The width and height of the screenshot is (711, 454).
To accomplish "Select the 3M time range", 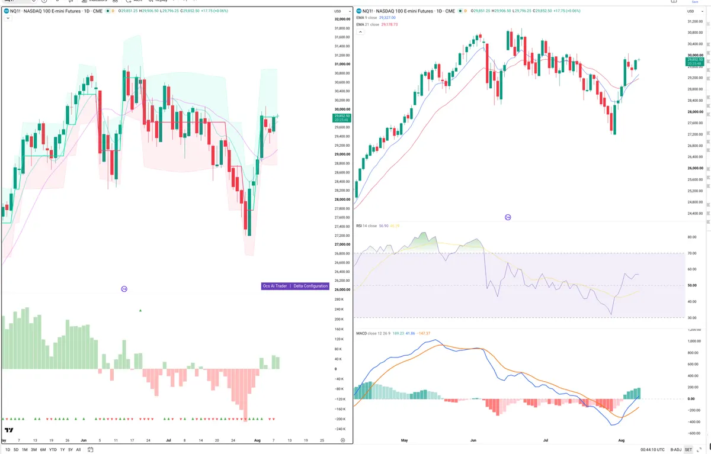I will coord(34,449).
